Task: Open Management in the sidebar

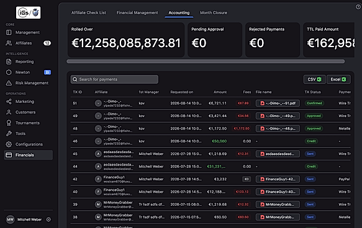Action: (28, 32)
